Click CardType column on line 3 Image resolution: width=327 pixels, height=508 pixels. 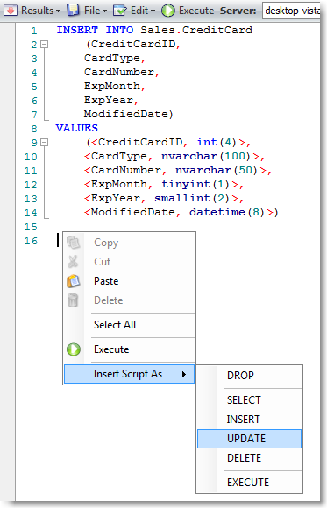[x=112, y=59]
